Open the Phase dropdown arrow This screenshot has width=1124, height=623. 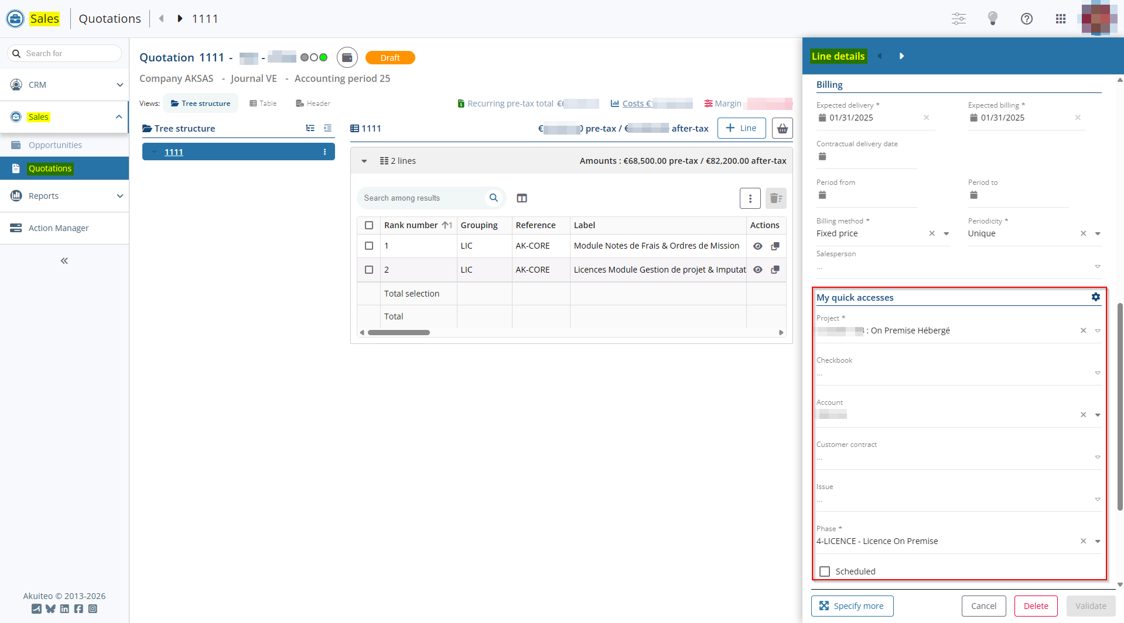[1097, 541]
